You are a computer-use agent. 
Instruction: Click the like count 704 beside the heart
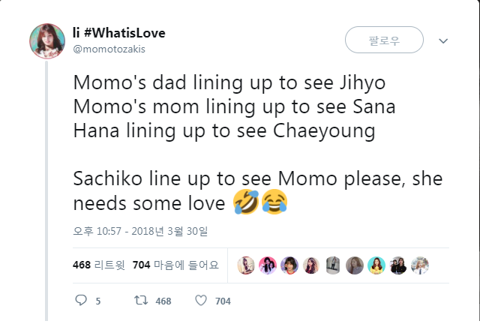coord(223,301)
